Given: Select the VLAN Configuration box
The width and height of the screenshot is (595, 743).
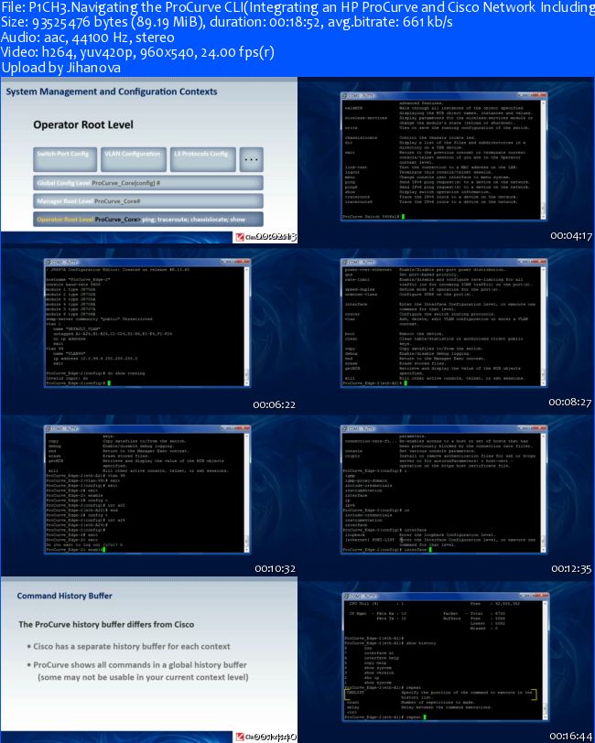Looking at the screenshot, I should pos(134,159).
